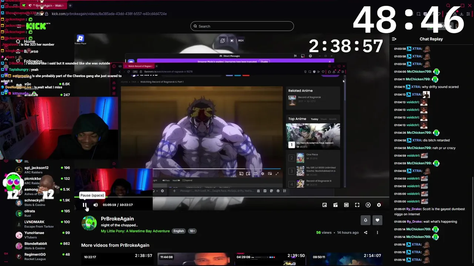Screen dimensions: 474x266
Task: Open the video thumbnail labeled 2:14:07
Action: (x=347, y=259)
